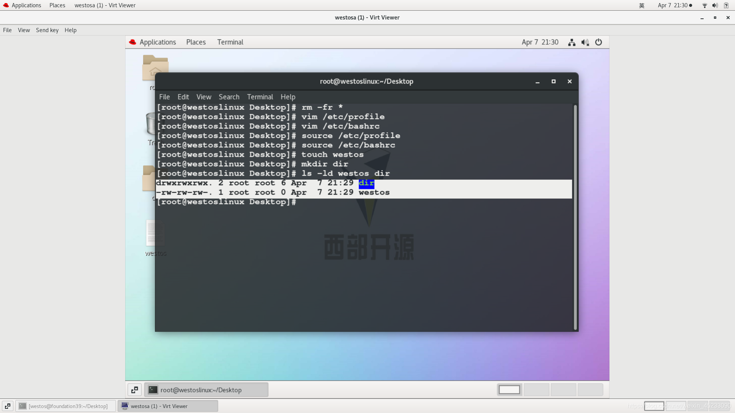
Task: Switch to the third guest workspace
Action: tap(563, 390)
